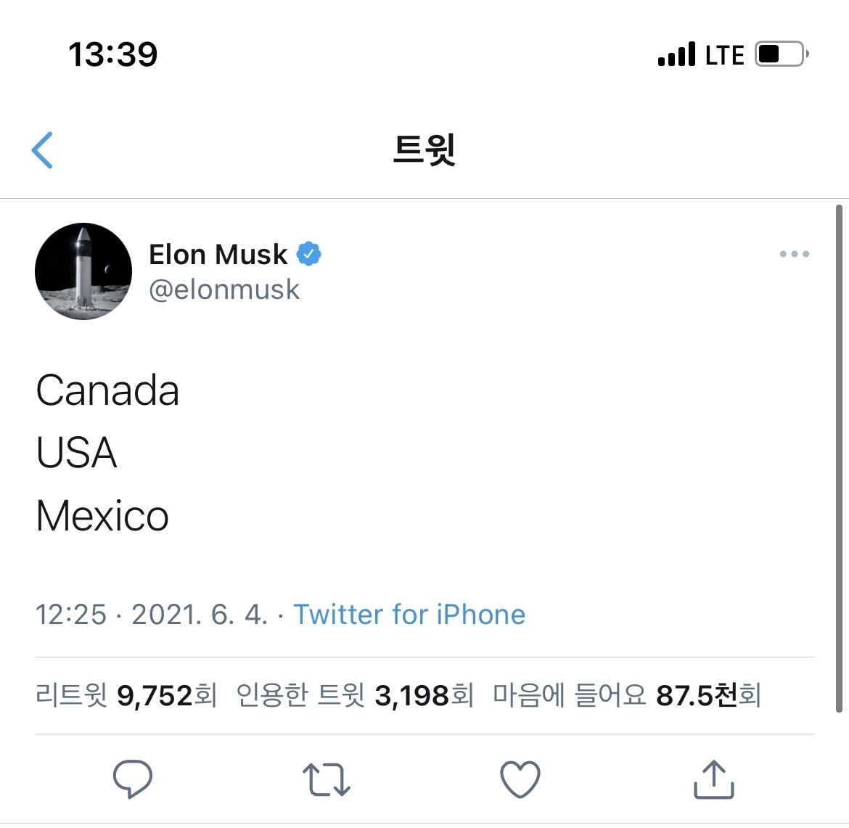Tap the @elonmusk handle

pyautogui.click(x=223, y=290)
